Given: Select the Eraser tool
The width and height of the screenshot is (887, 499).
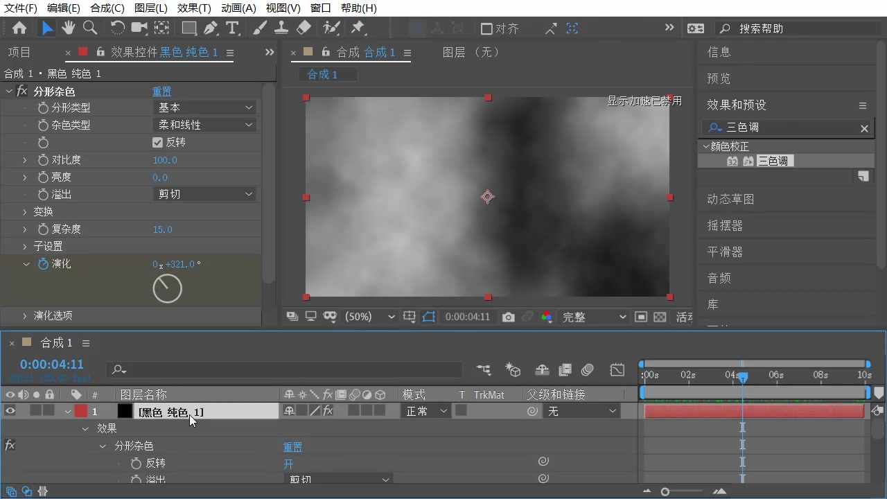Looking at the screenshot, I should click(304, 28).
